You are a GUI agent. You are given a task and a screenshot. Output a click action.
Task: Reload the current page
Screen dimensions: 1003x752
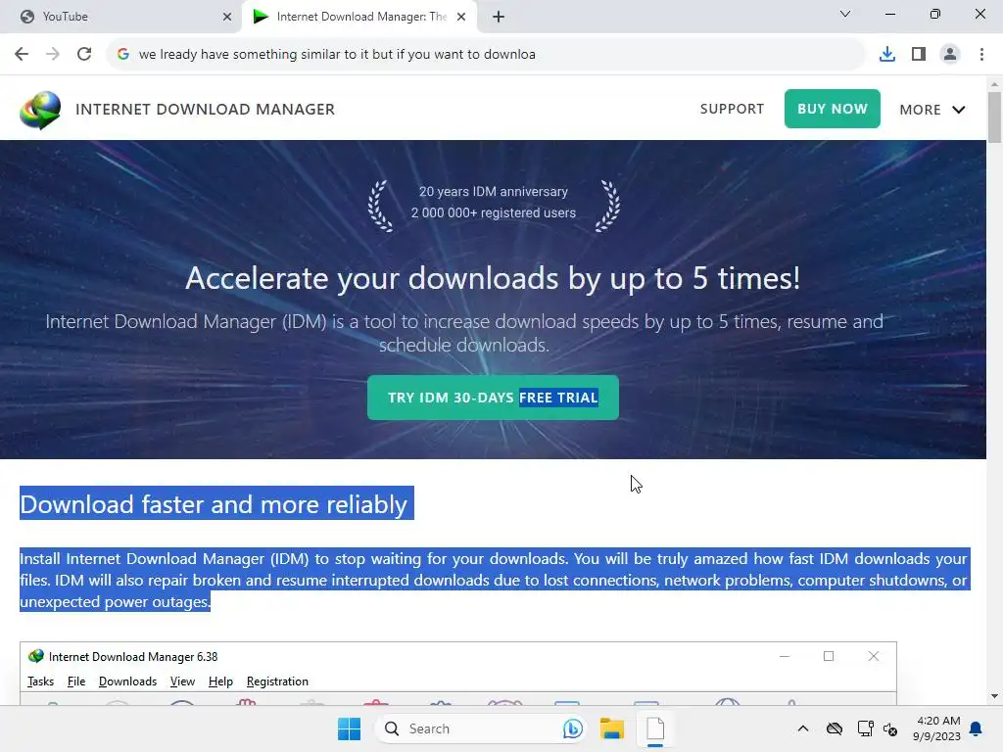84,54
